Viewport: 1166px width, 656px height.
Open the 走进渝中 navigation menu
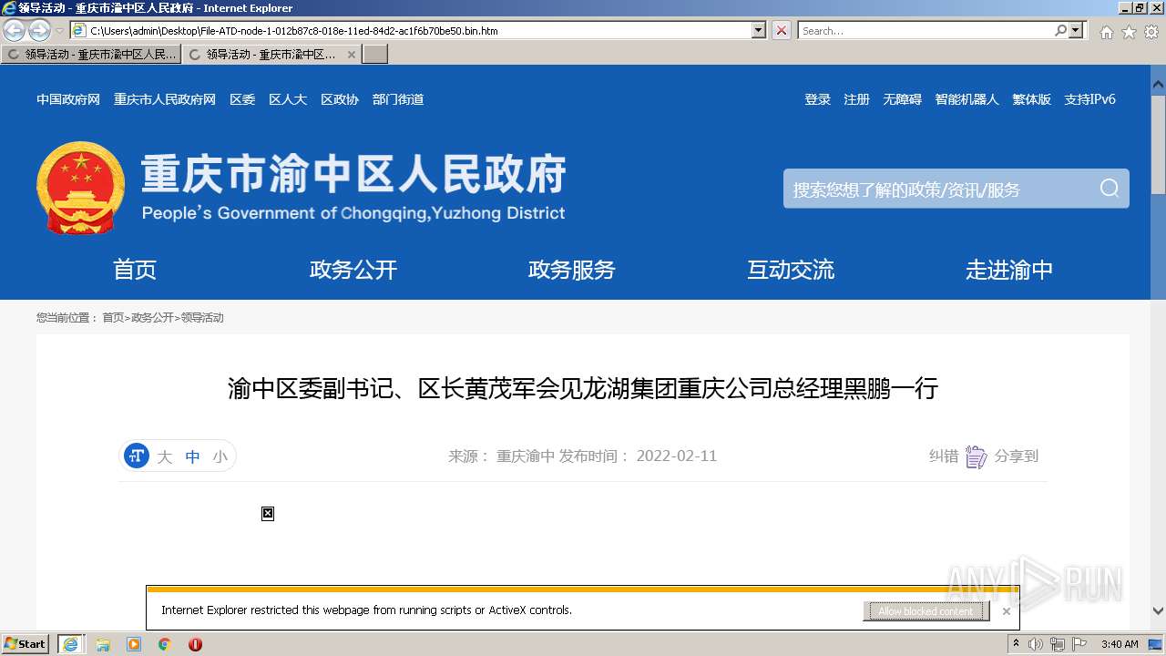1009,270
